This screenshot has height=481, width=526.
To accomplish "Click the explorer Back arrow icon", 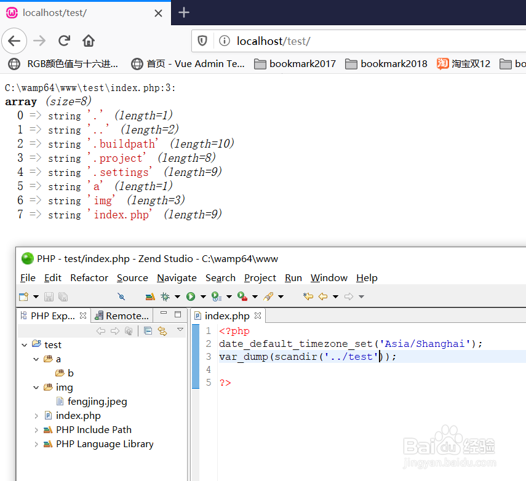I will pyautogui.click(x=101, y=331).
